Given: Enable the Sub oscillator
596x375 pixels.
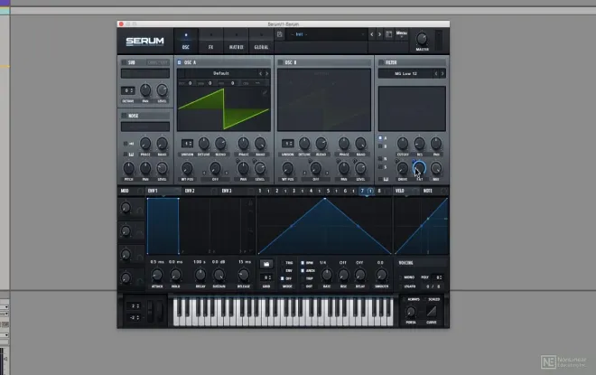Looking at the screenshot, I should pos(124,62).
